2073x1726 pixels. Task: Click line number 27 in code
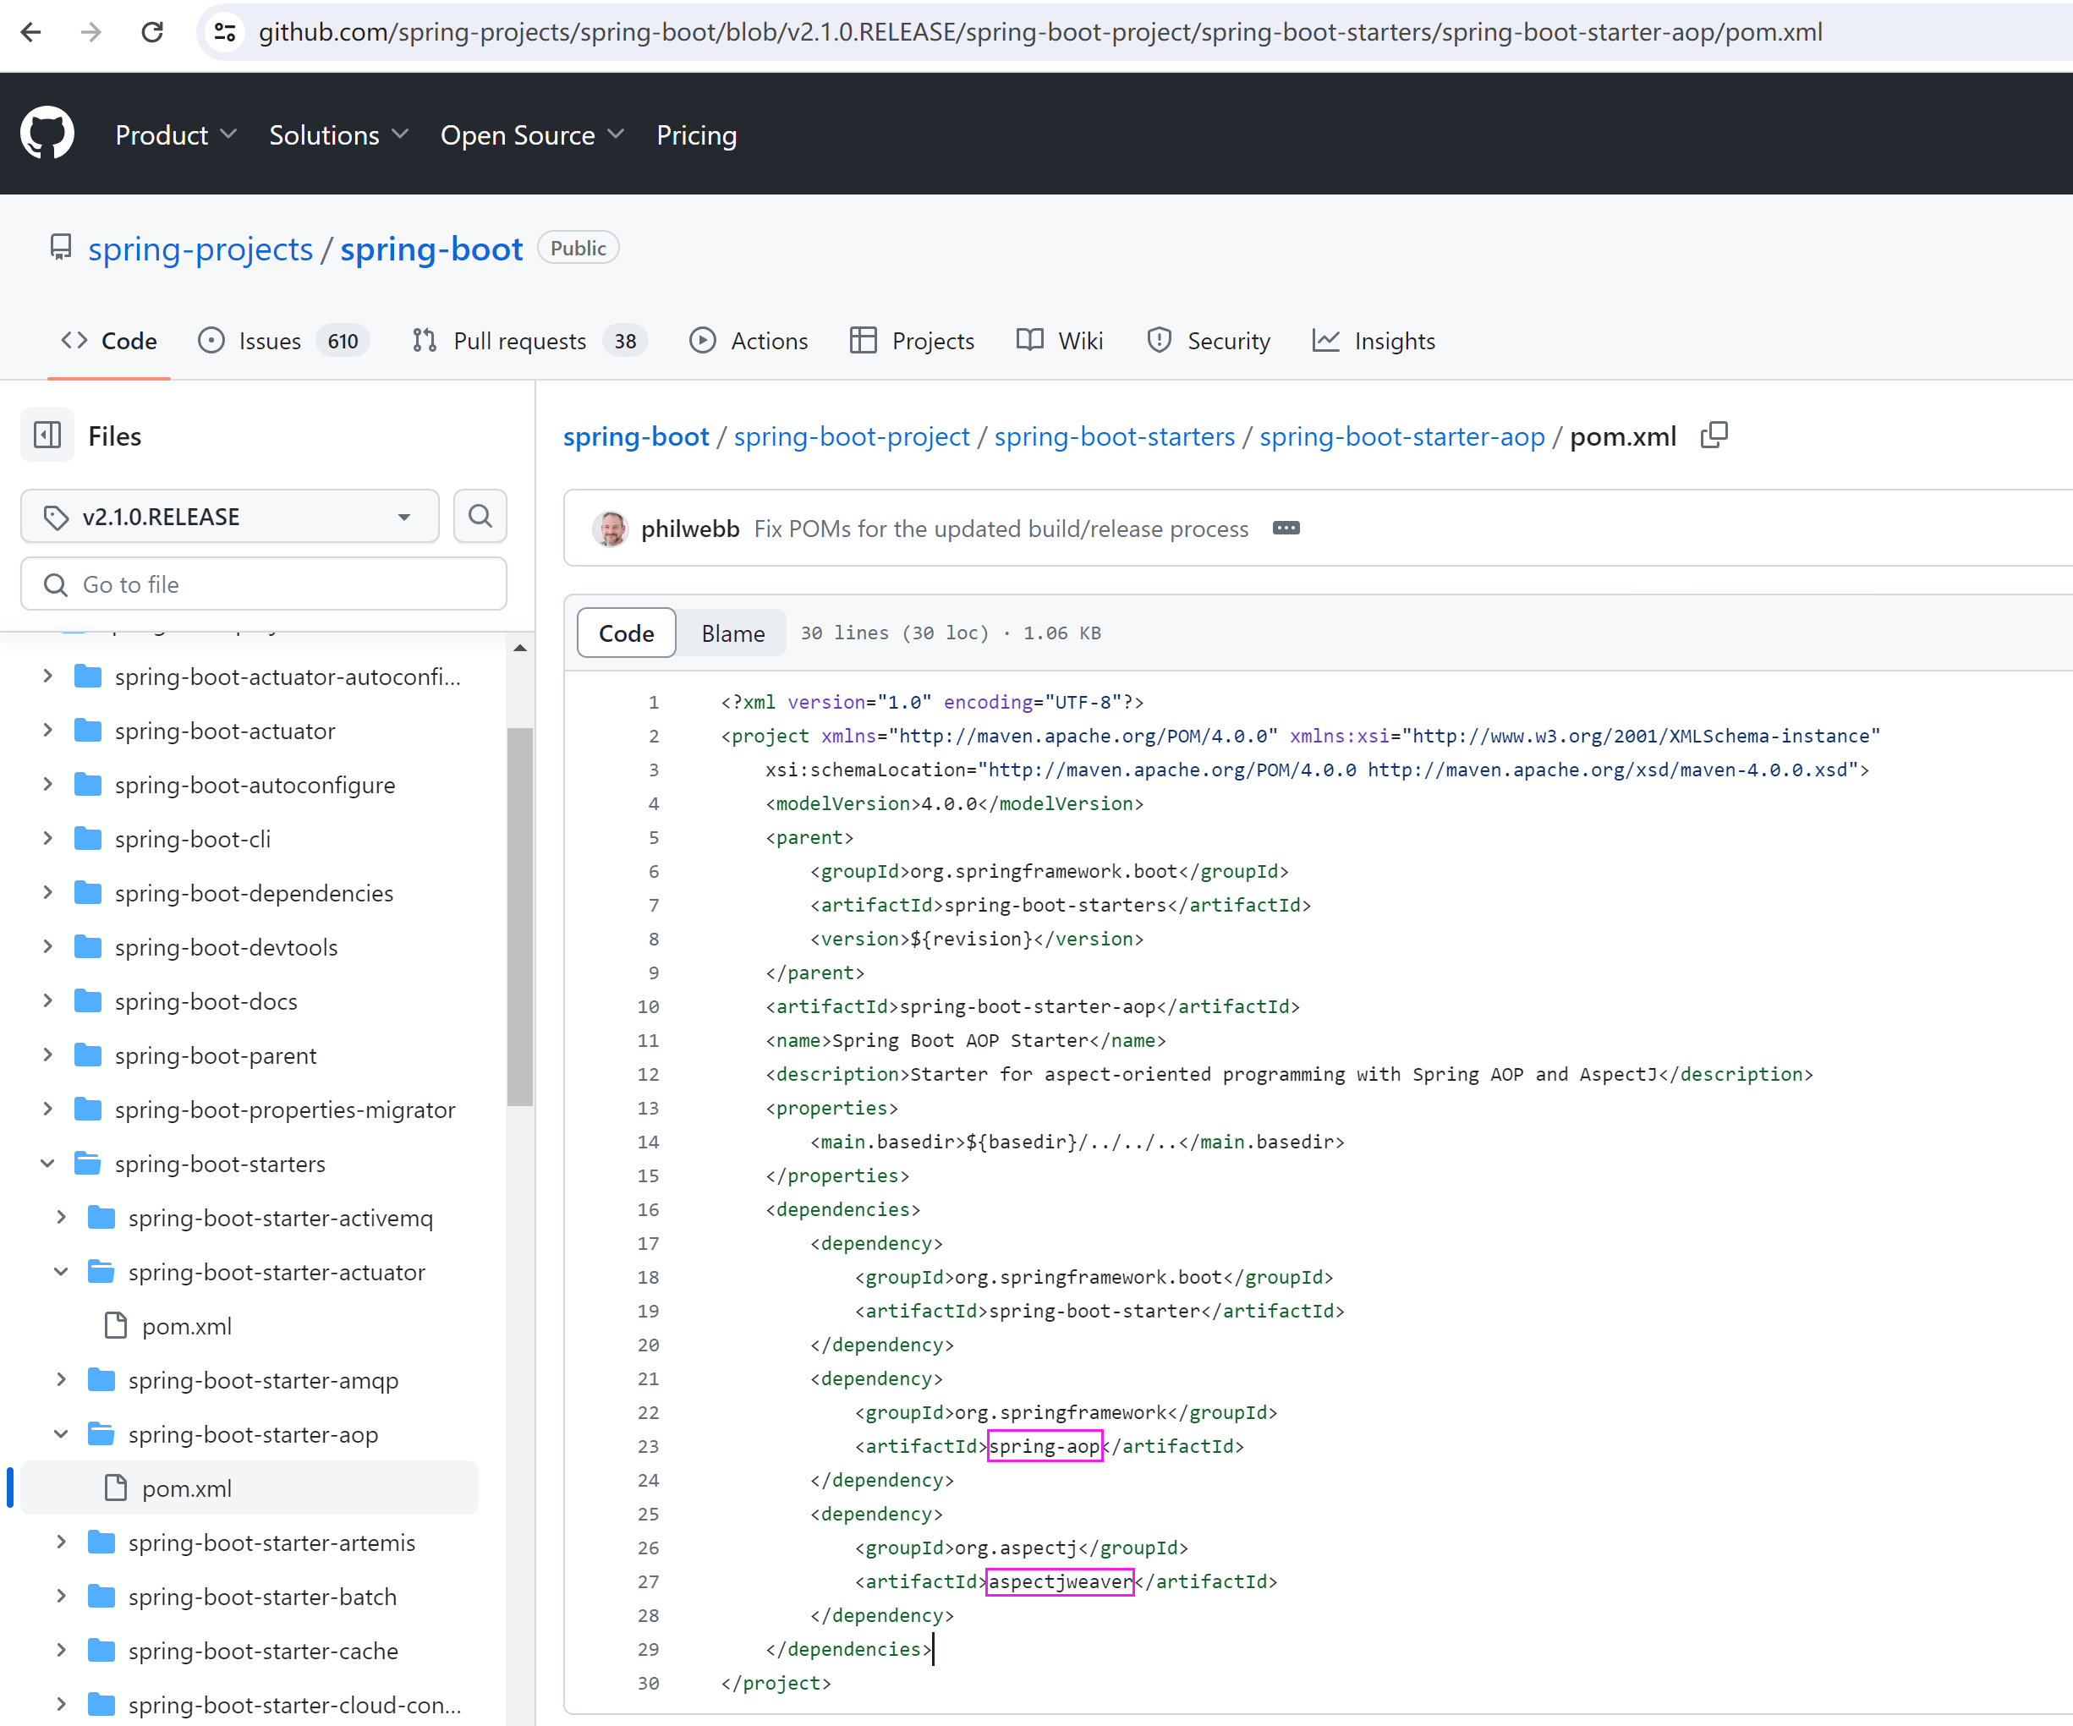[648, 1581]
